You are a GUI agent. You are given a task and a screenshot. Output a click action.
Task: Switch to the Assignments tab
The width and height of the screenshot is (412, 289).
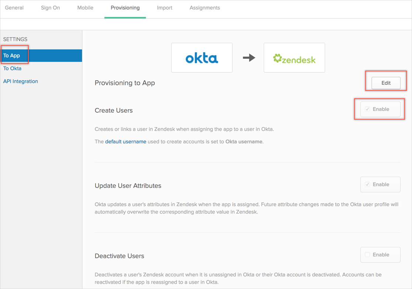coord(205,8)
